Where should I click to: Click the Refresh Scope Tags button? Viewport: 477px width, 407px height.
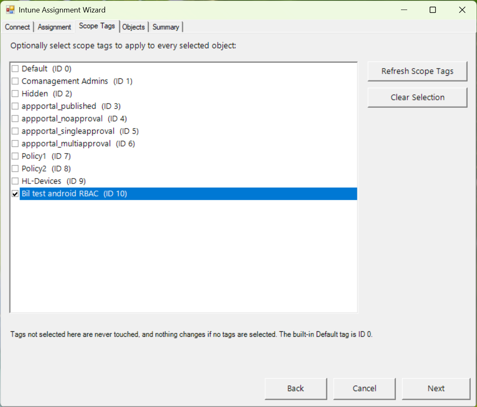417,71
